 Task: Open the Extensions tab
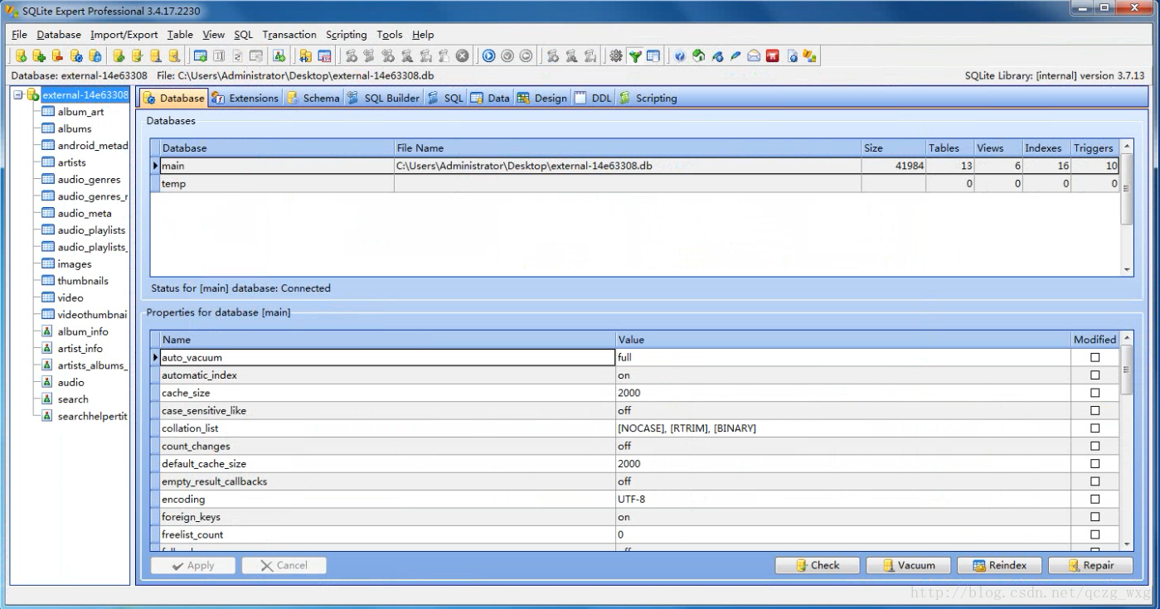(245, 98)
